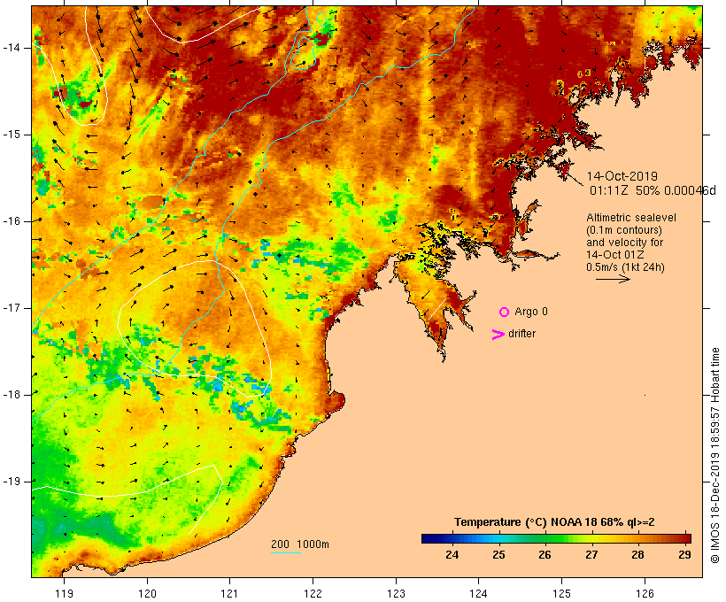
Task: Click the 'Altimetric sealevel' label
Action: (631, 218)
